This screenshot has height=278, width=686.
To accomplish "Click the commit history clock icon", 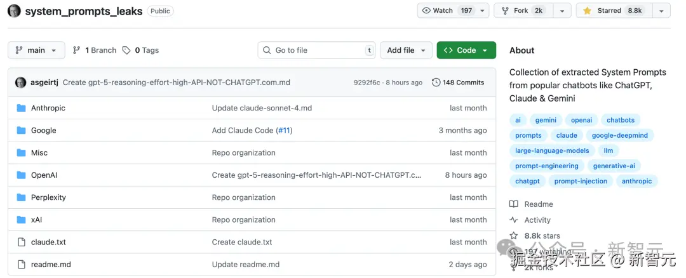I will [436, 83].
